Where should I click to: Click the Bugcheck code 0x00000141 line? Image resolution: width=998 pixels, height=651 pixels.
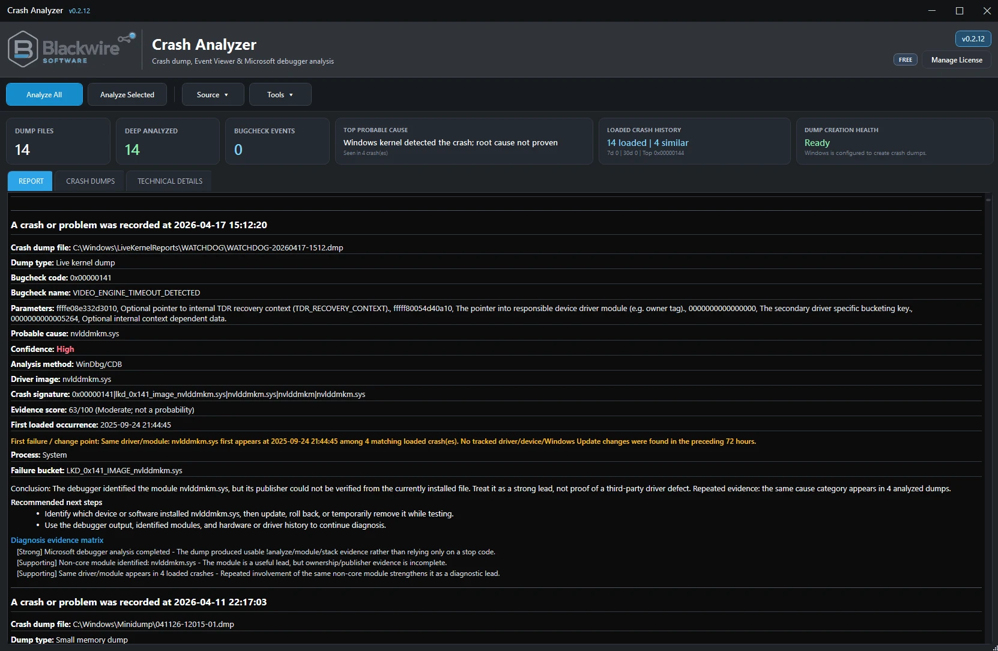point(61,277)
